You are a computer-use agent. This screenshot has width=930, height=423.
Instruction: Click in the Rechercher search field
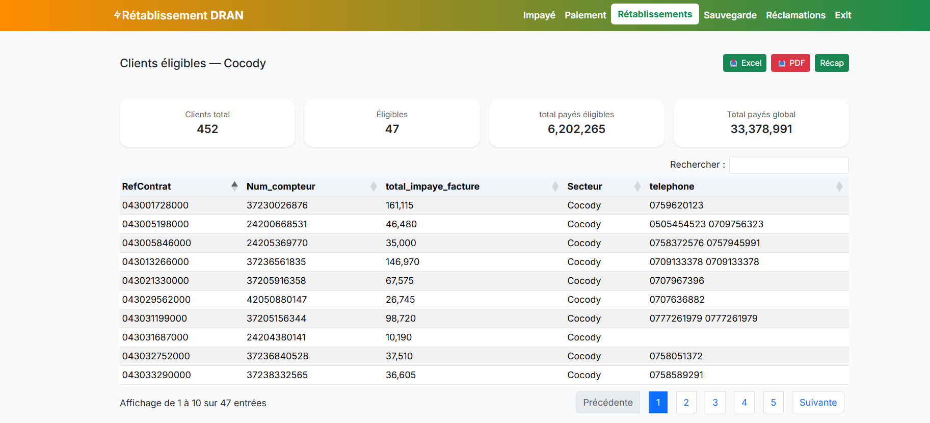788,165
